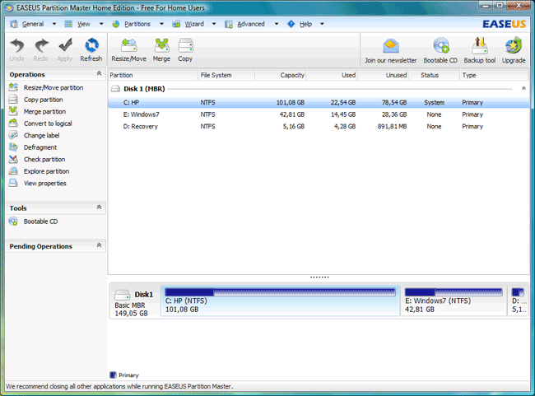Click the Merge toolbar icon
The width and height of the screenshot is (535, 396).
(x=162, y=49)
